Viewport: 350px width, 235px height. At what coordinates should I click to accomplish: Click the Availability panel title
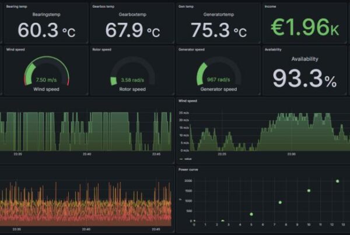point(273,50)
